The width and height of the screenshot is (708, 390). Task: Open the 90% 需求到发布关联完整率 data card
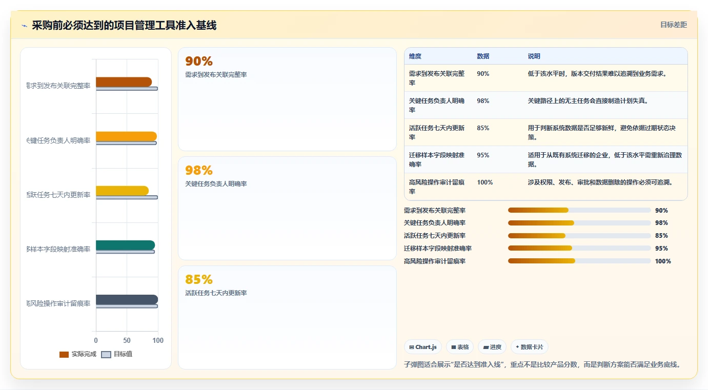[287, 99]
